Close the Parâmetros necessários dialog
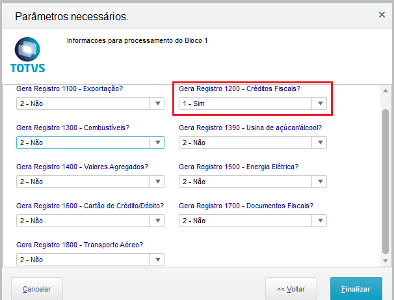Viewport: 394px width, 300px height. (x=382, y=14)
